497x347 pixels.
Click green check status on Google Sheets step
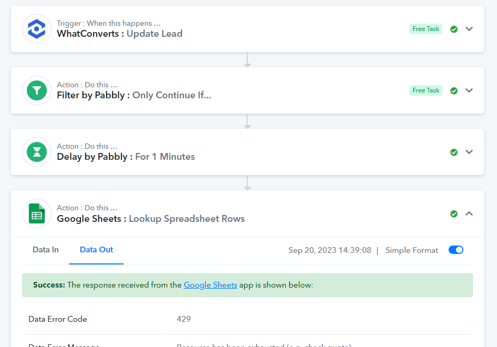(454, 213)
